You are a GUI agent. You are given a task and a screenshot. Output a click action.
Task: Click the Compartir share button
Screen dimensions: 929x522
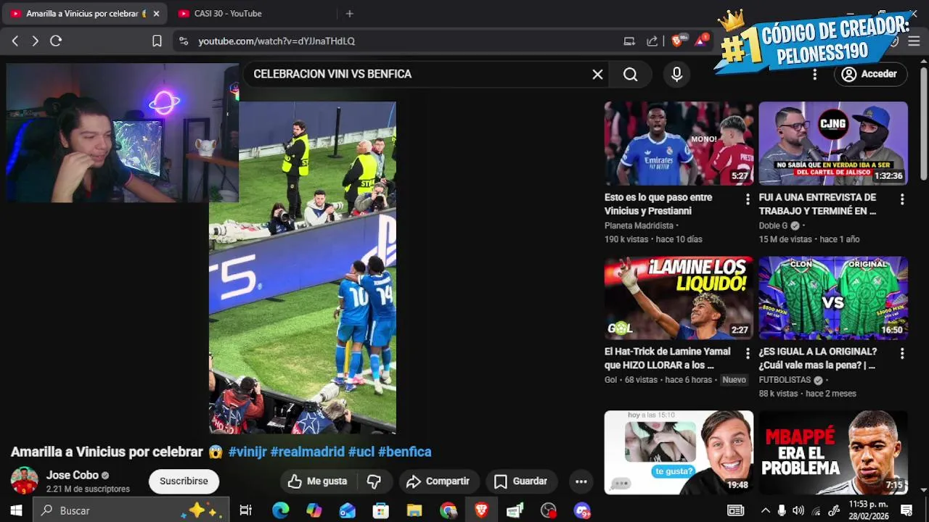pos(438,481)
